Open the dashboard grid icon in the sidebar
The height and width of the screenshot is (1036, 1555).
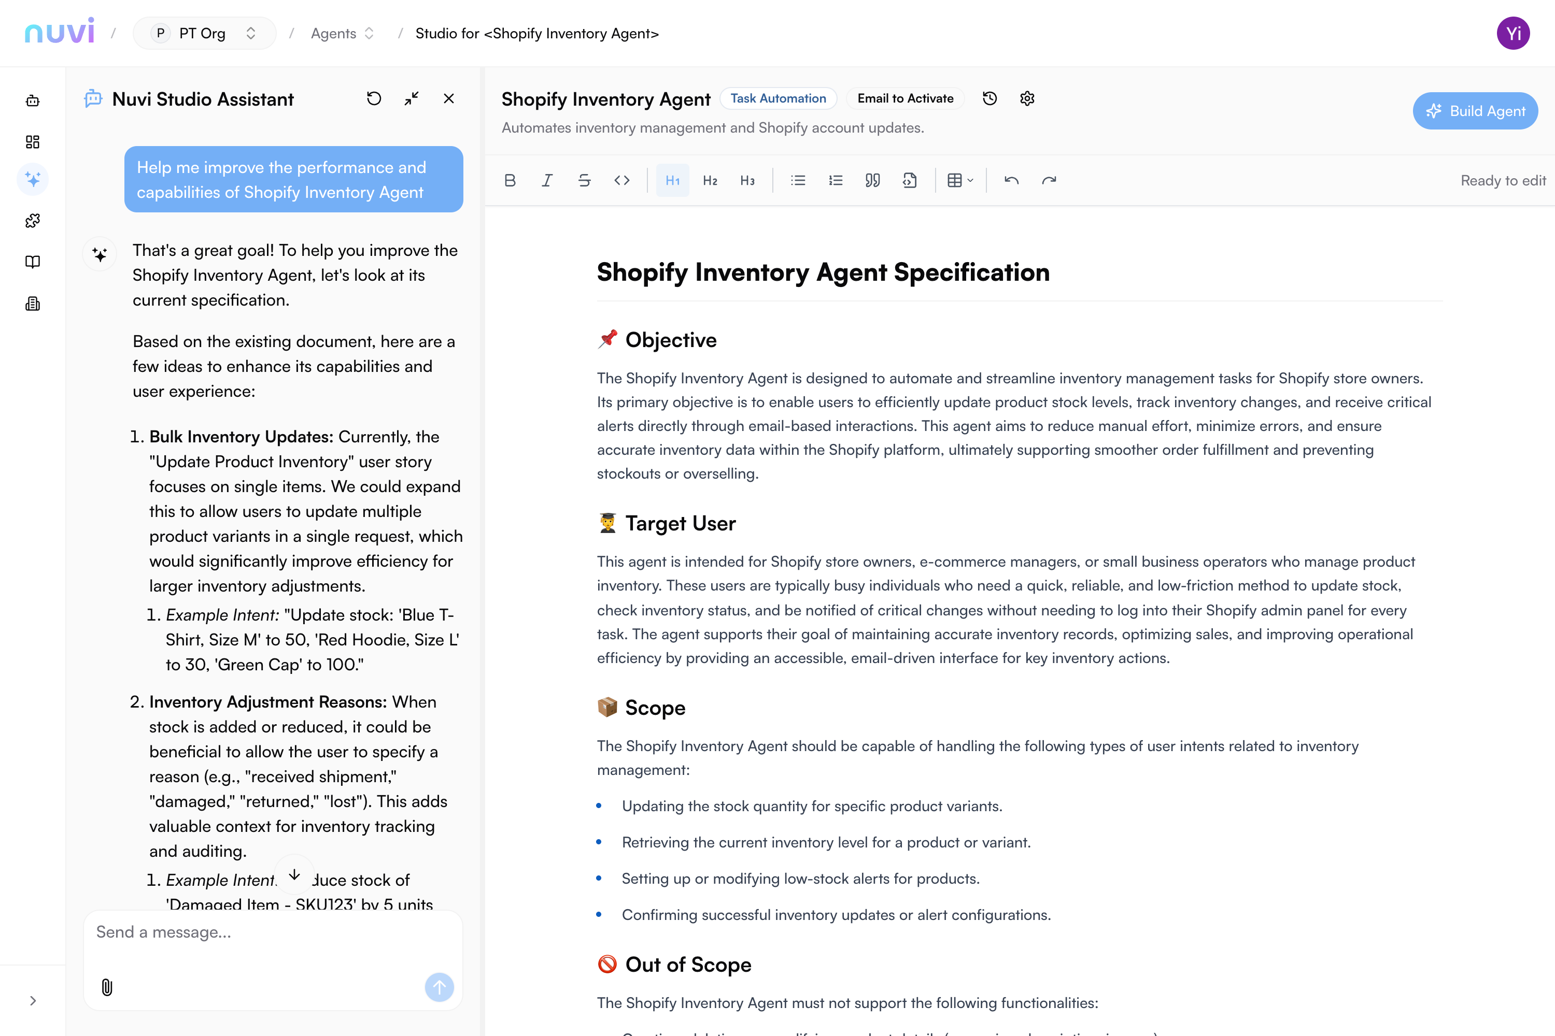click(32, 141)
